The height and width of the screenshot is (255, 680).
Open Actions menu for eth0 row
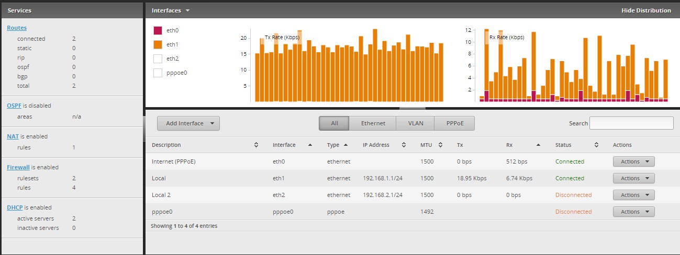tap(633, 161)
